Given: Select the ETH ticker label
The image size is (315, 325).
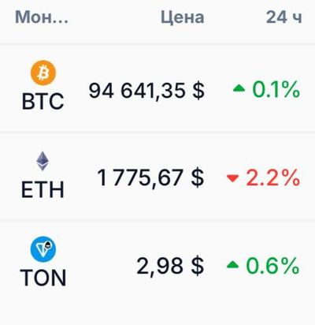Looking at the screenshot, I should [43, 189].
